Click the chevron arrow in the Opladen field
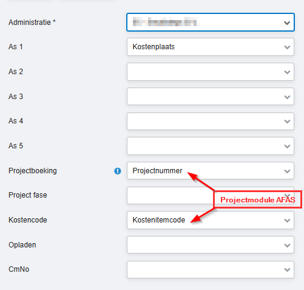304x290 pixels. (x=287, y=246)
